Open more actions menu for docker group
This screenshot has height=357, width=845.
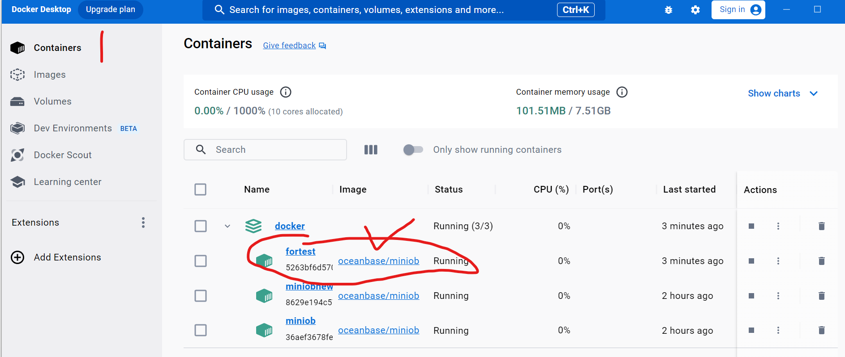pyautogui.click(x=778, y=226)
